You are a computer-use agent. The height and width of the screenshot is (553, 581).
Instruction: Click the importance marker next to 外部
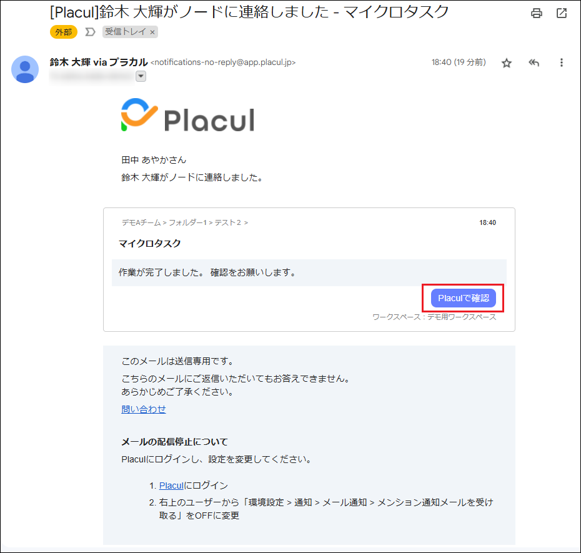pos(90,32)
